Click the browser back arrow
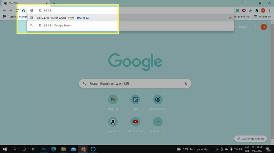 tap(4, 11)
